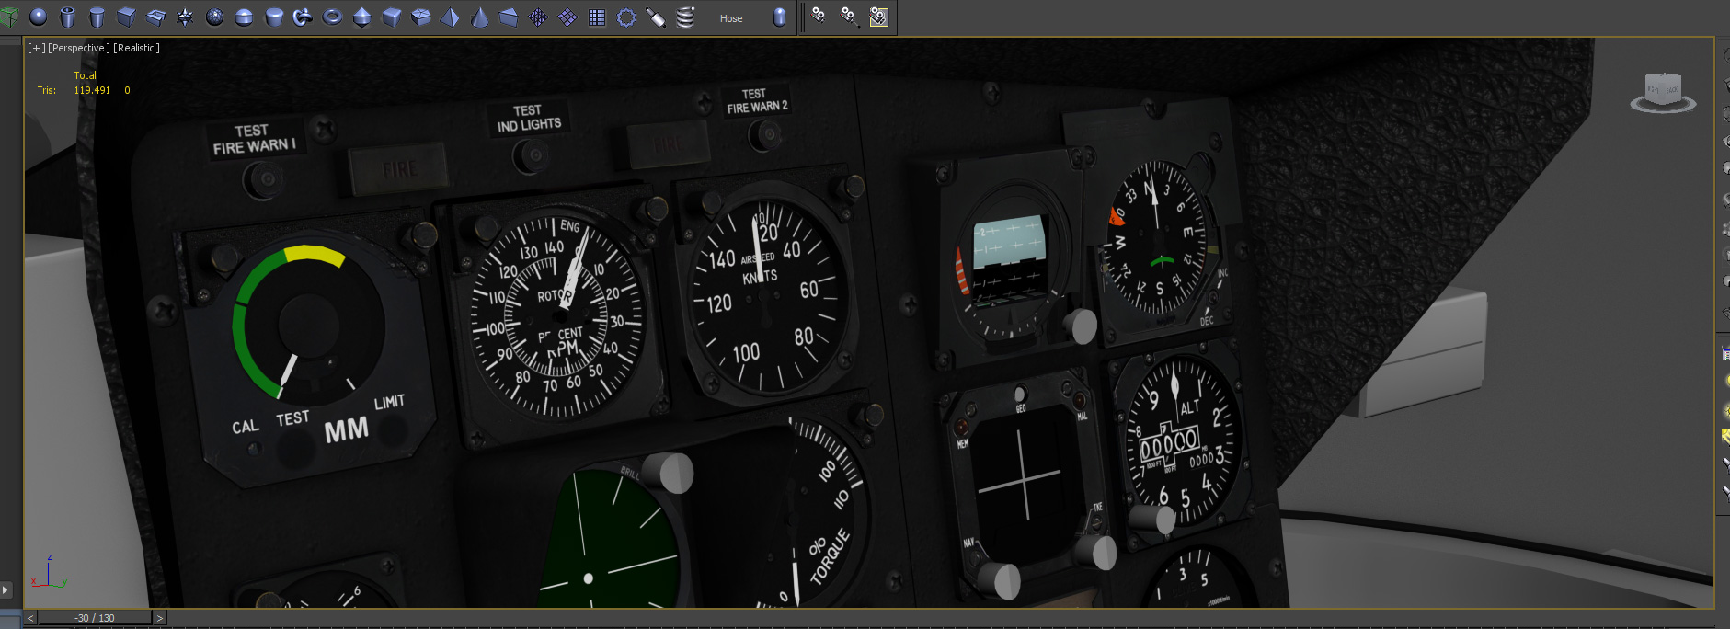Select the Torus ring primitive tool
Image resolution: width=1730 pixels, height=629 pixels.
pyautogui.click(x=332, y=17)
